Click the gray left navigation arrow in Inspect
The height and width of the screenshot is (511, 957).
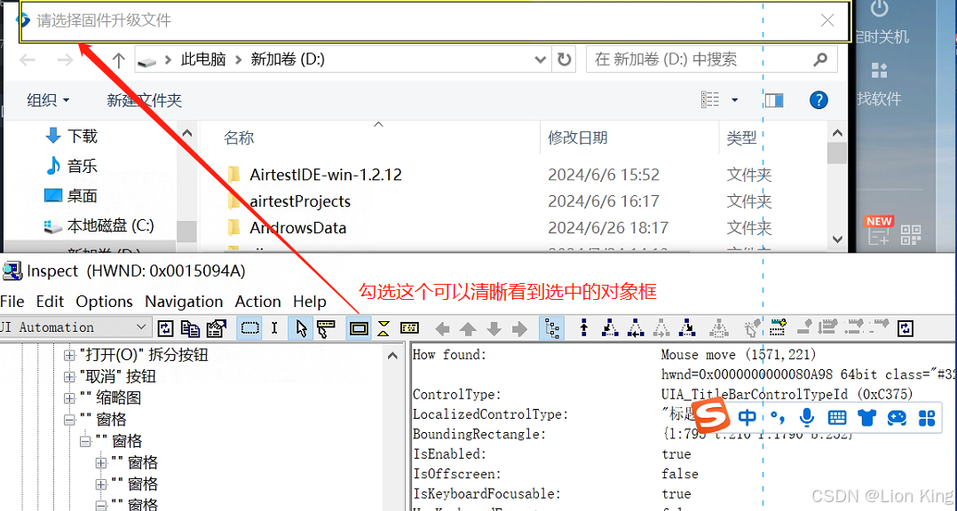click(442, 329)
